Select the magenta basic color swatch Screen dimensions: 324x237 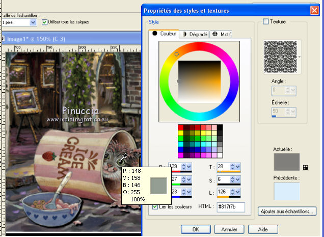[181, 155]
